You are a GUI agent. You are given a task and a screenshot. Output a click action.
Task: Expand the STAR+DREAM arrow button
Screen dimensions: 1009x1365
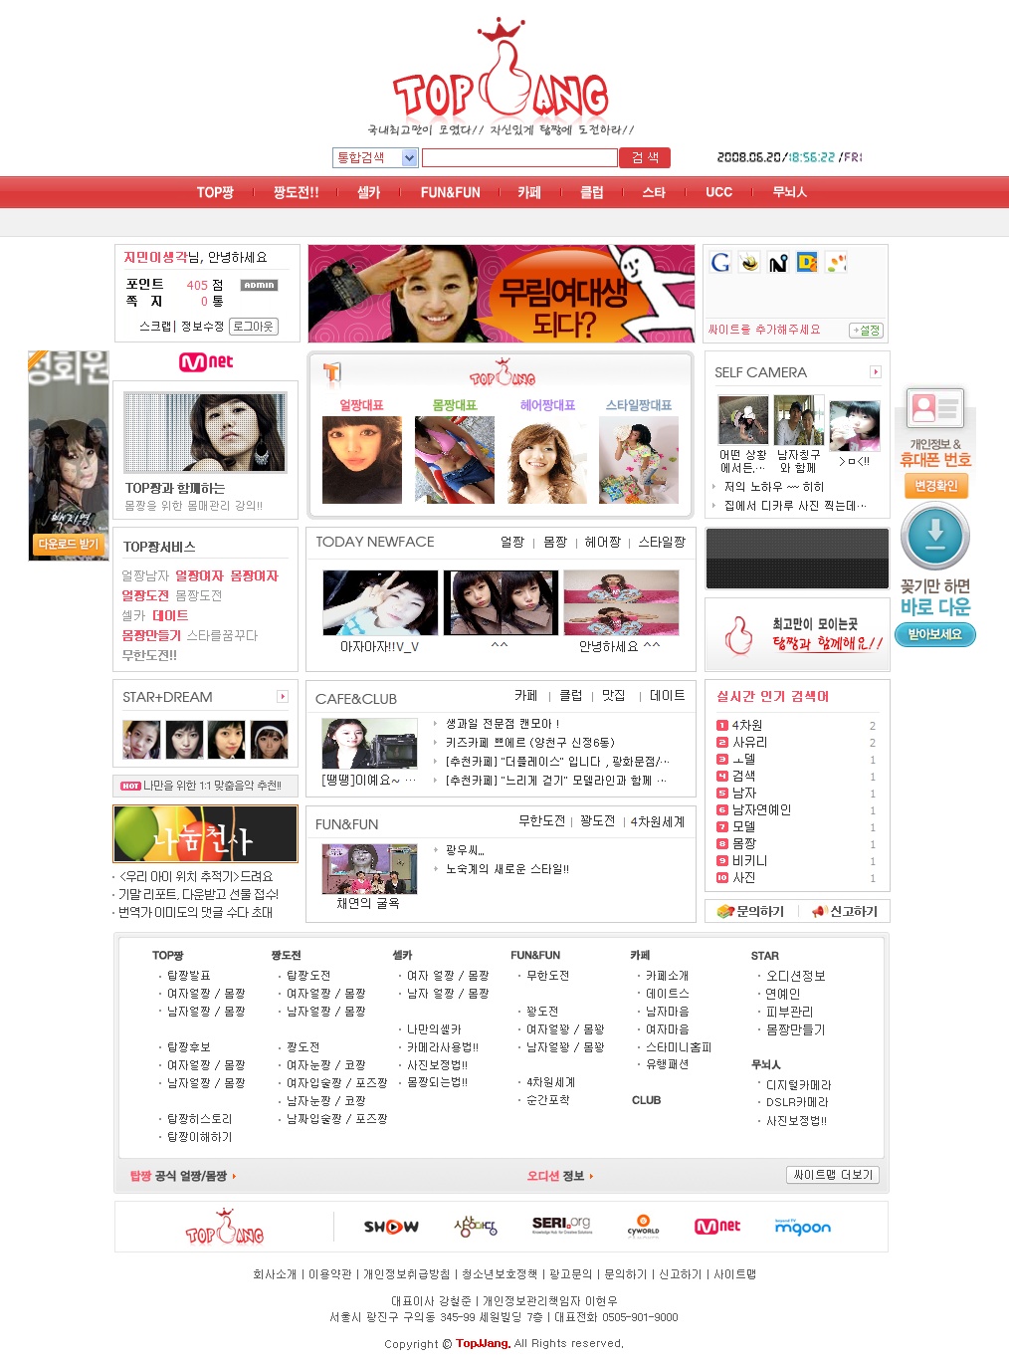click(x=283, y=697)
